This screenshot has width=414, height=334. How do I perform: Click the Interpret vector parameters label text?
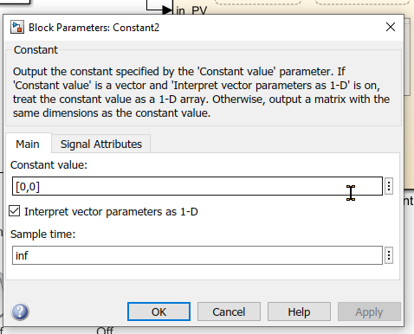tap(111, 212)
